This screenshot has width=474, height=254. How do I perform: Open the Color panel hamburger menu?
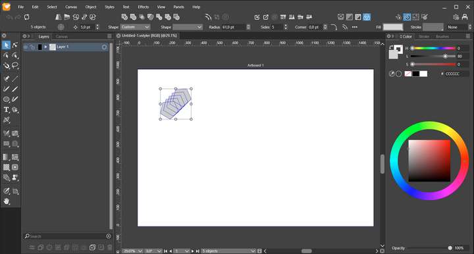coord(467,37)
